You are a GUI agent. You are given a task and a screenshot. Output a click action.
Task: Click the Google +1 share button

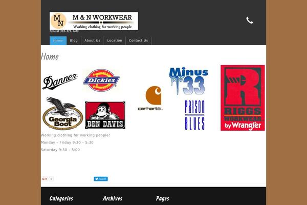coord(45,179)
